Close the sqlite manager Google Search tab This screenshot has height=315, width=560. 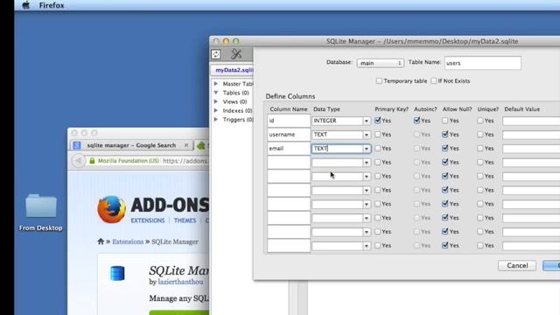[186, 145]
